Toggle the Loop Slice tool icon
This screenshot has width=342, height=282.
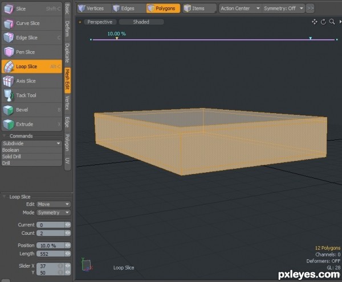point(9,67)
